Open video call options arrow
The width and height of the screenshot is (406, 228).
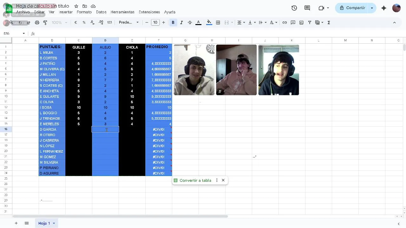tap(328, 8)
